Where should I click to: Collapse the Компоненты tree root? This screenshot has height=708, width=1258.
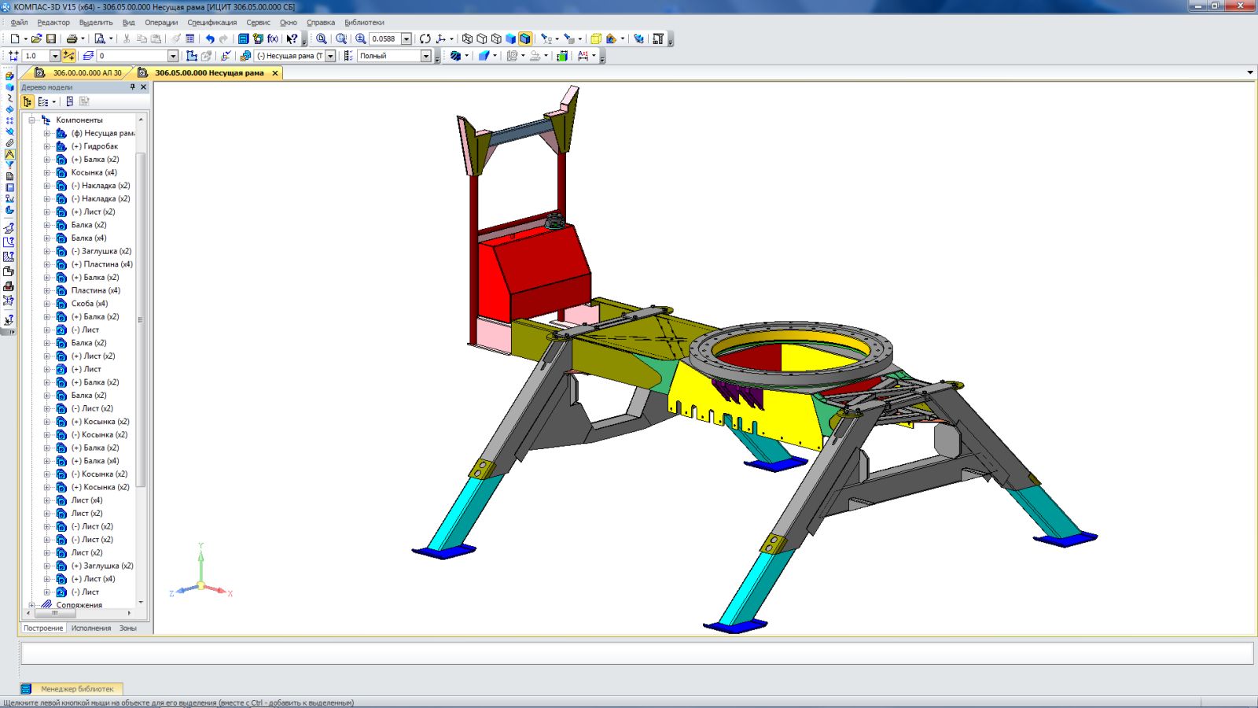click(x=31, y=120)
